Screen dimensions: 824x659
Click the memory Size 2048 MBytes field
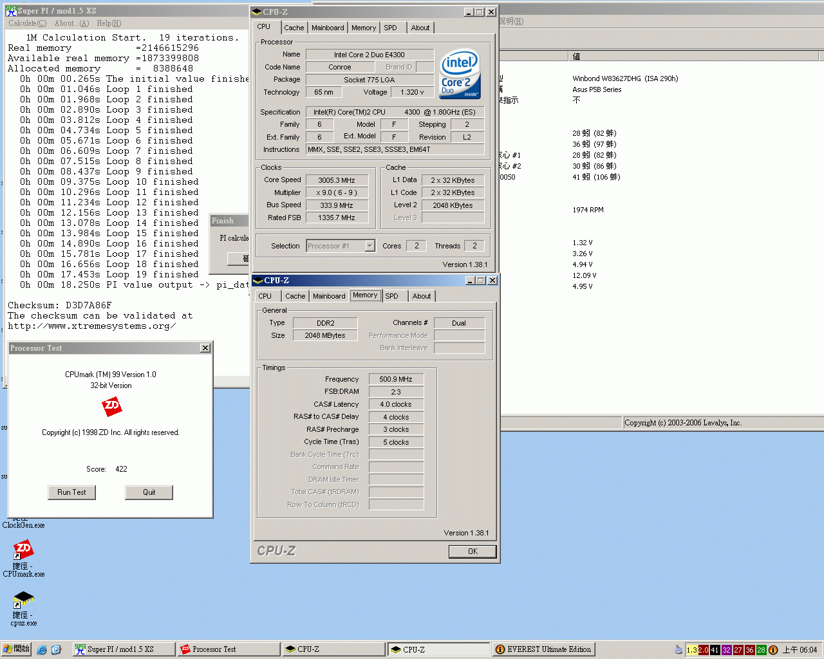click(x=325, y=335)
